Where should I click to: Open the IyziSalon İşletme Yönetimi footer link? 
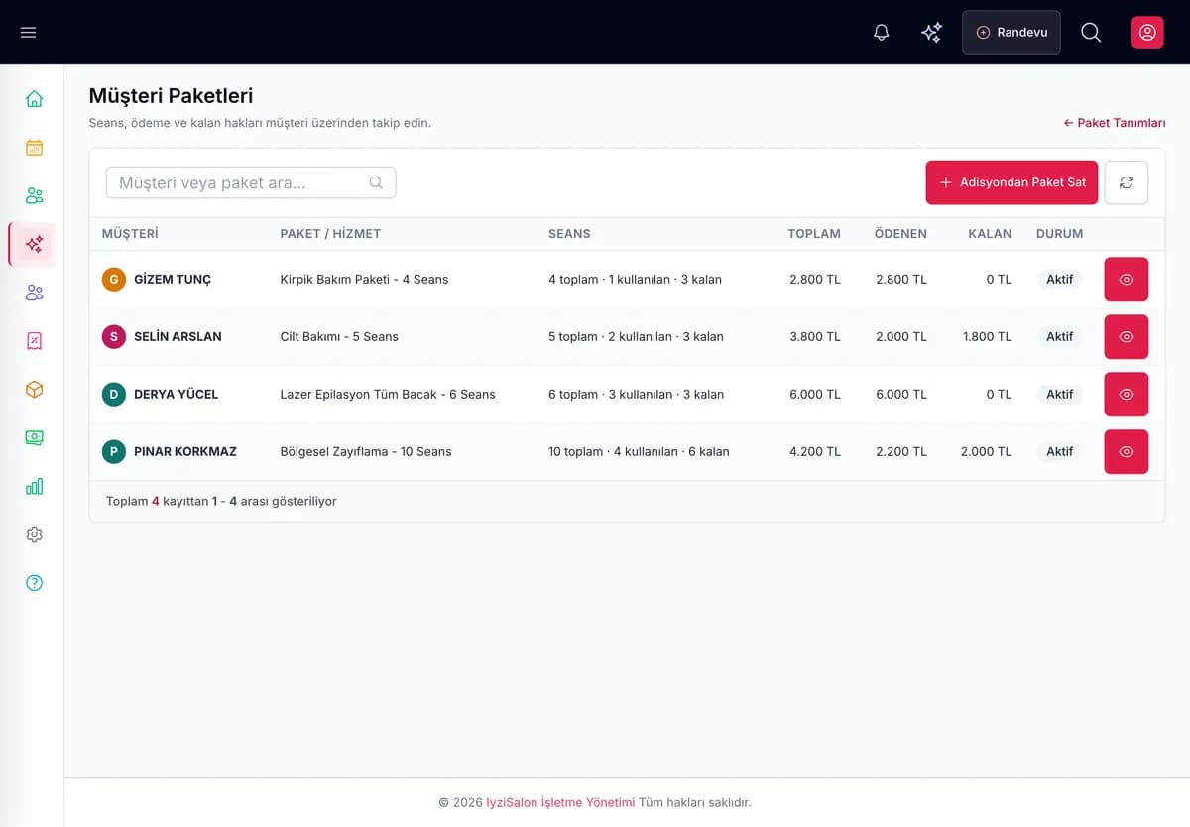tap(560, 802)
